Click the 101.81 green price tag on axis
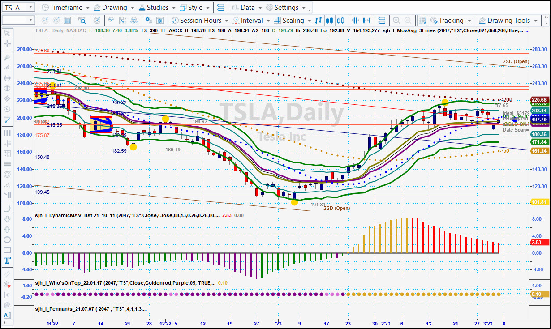Viewport: 551px width, 329px height. [x=539, y=202]
